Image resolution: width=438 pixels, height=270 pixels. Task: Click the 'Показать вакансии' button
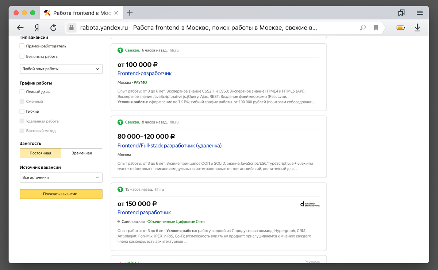coord(61,194)
